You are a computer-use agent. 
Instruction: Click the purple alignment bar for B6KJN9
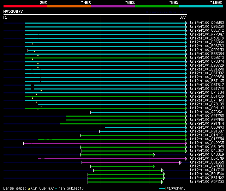tap(112, 159)
